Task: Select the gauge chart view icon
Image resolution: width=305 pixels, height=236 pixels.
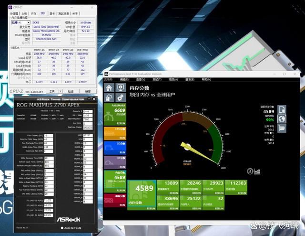Action: click(250, 171)
